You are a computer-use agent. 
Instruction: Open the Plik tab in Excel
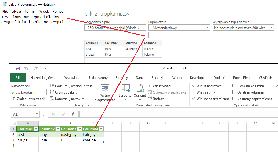coord(18,78)
